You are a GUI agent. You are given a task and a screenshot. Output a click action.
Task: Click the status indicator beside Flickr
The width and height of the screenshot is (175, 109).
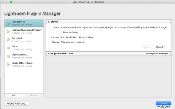(8, 48)
